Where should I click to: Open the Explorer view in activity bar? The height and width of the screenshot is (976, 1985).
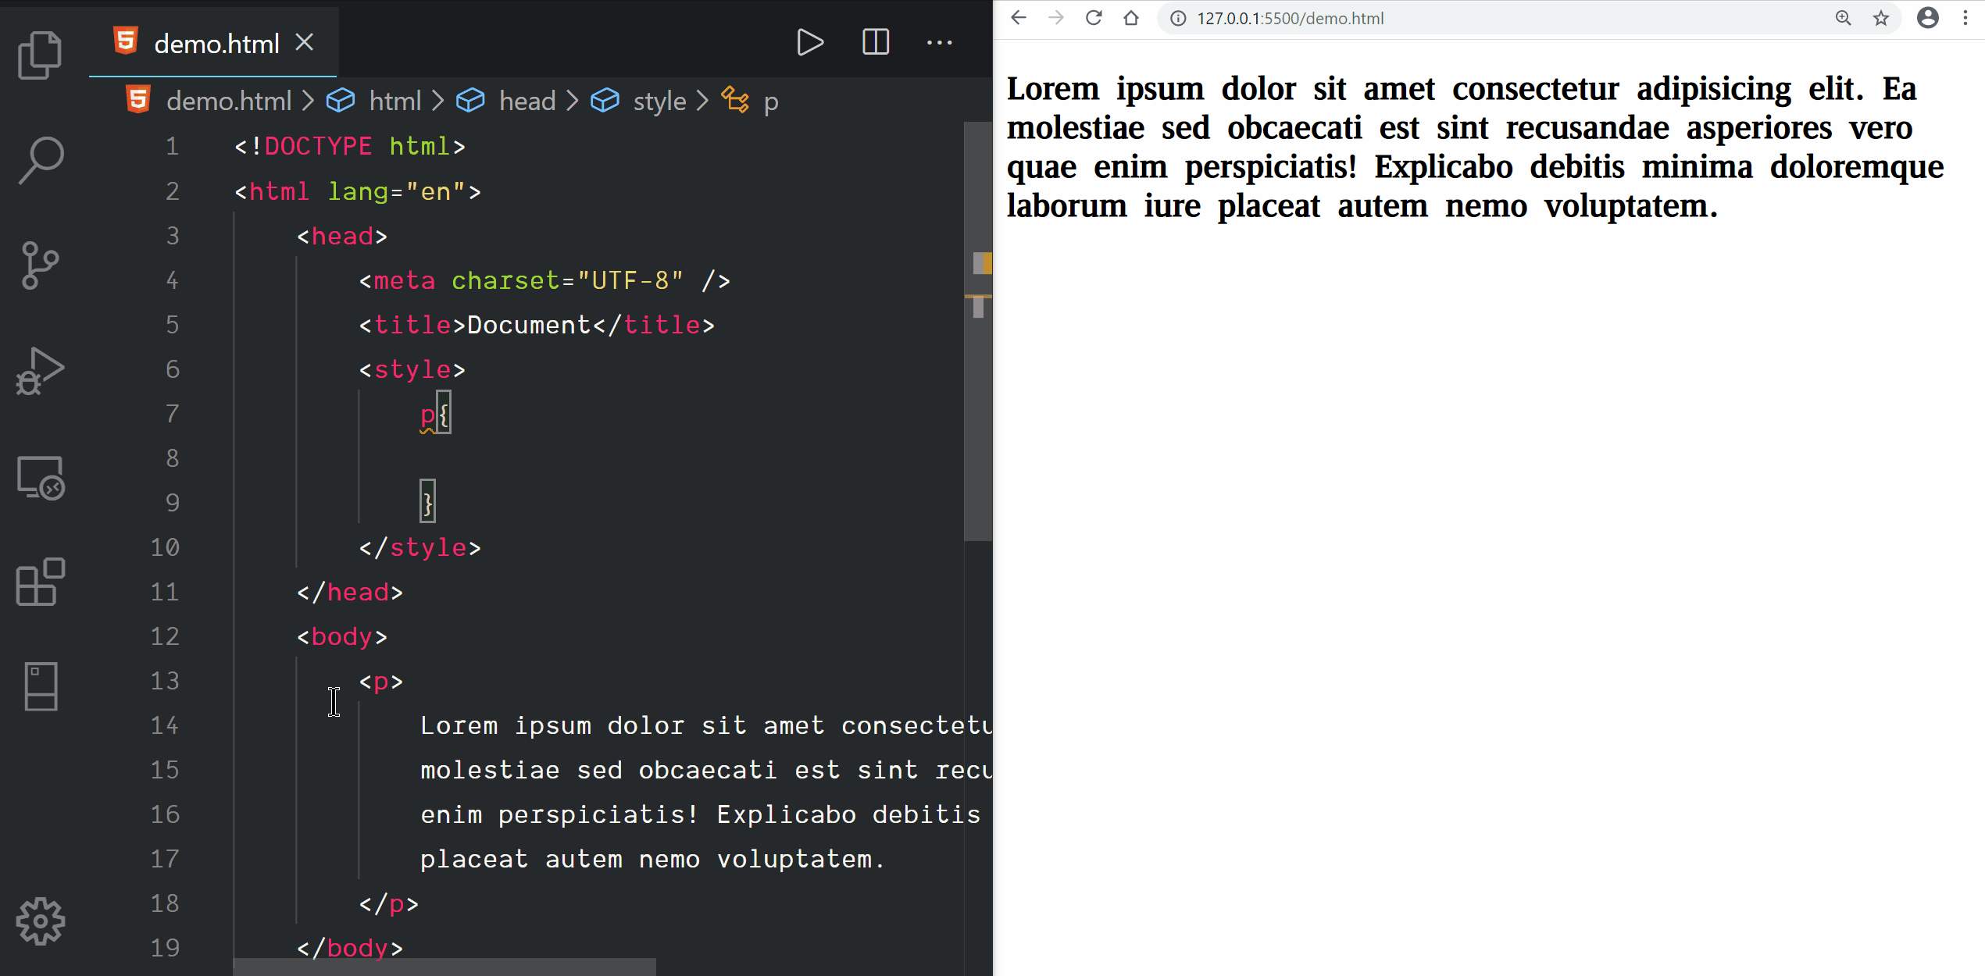click(x=40, y=55)
